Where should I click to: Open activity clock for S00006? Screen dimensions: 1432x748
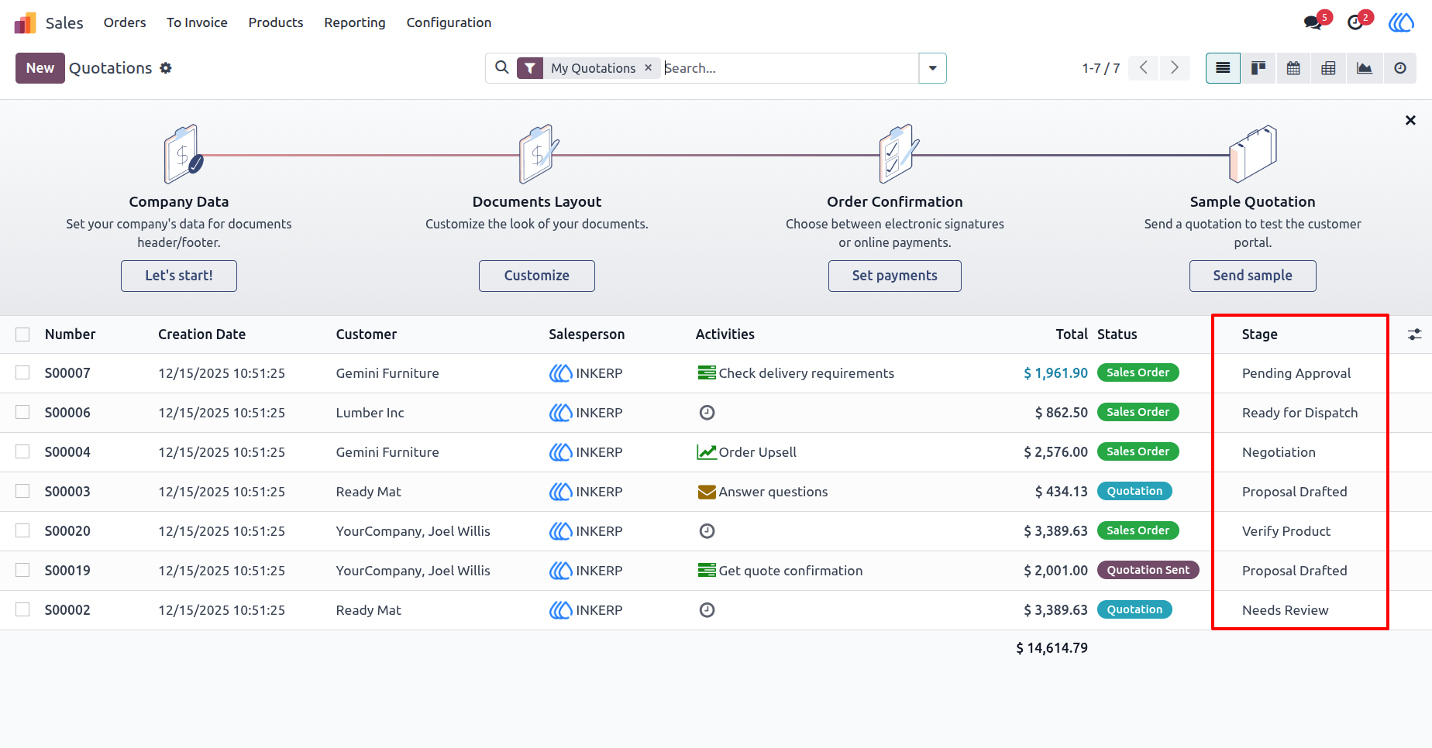[x=707, y=413]
